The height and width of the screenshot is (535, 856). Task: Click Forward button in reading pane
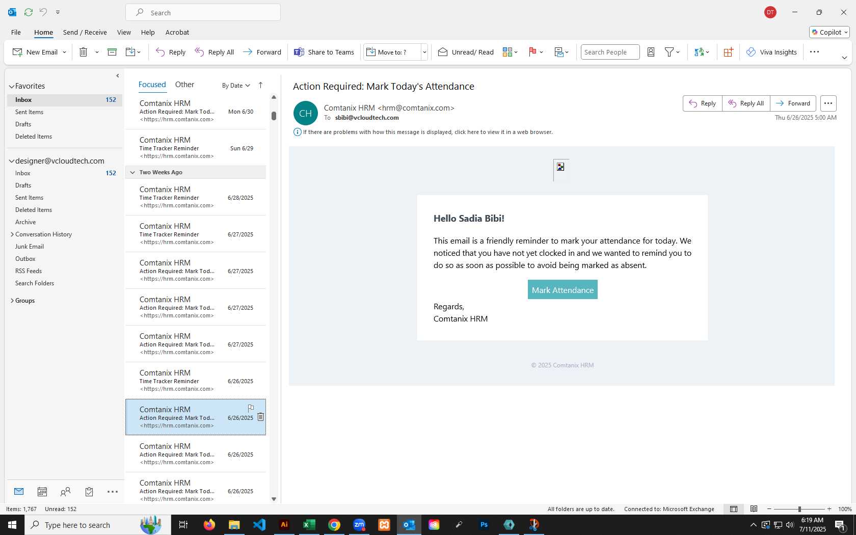793,103
